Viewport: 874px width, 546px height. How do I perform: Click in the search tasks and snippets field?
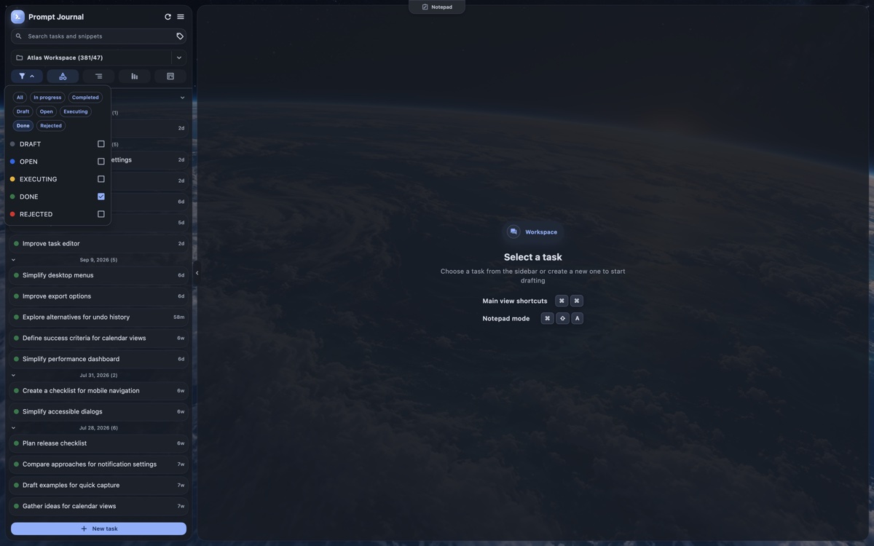tap(98, 36)
